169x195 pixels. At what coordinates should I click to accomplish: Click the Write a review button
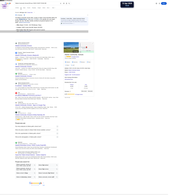pos(84,91)
